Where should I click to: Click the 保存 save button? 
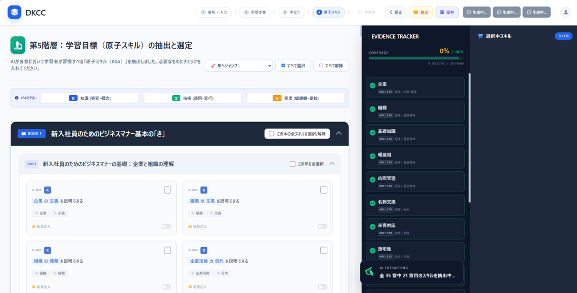[x=447, y=13]
